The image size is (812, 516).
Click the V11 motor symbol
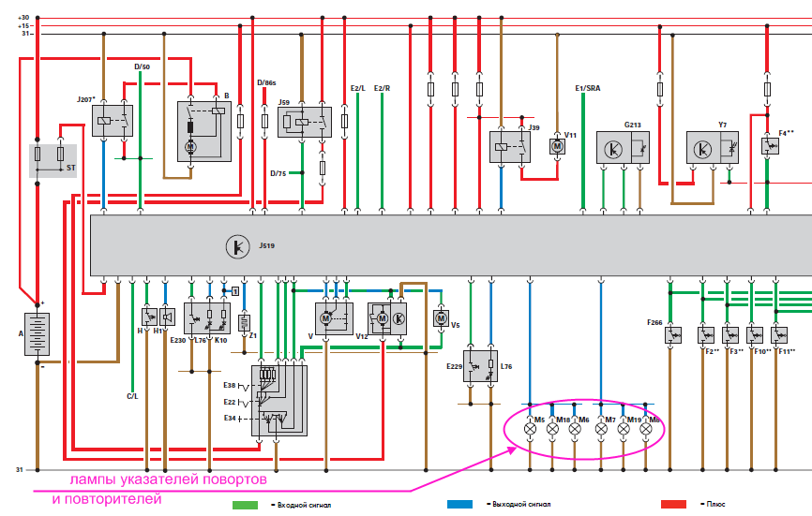pos(557,147)
